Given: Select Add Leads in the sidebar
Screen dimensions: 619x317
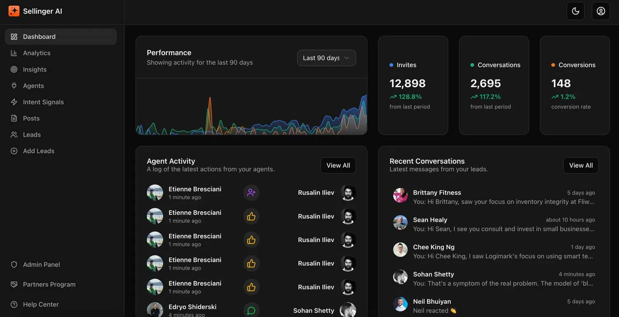Looking at the screenshot, I should point(38,151).
